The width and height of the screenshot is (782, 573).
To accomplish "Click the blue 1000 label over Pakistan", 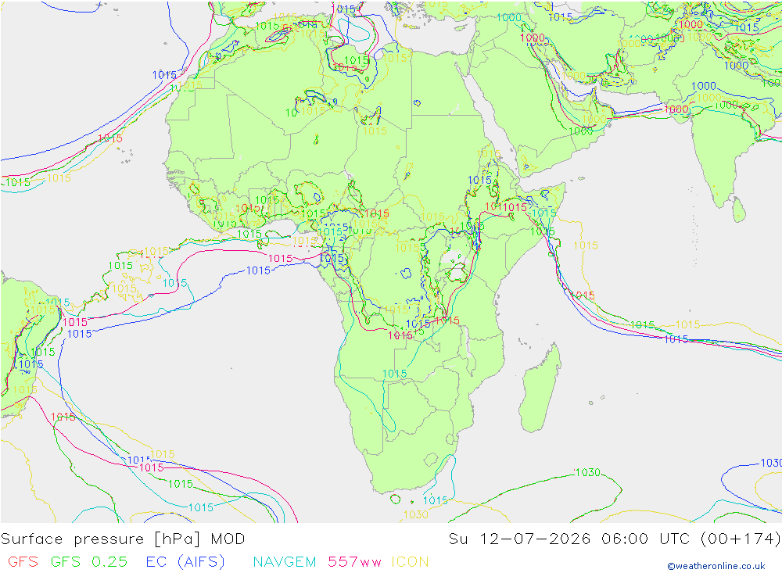I will pyautogui.click(x=704, y=86).
